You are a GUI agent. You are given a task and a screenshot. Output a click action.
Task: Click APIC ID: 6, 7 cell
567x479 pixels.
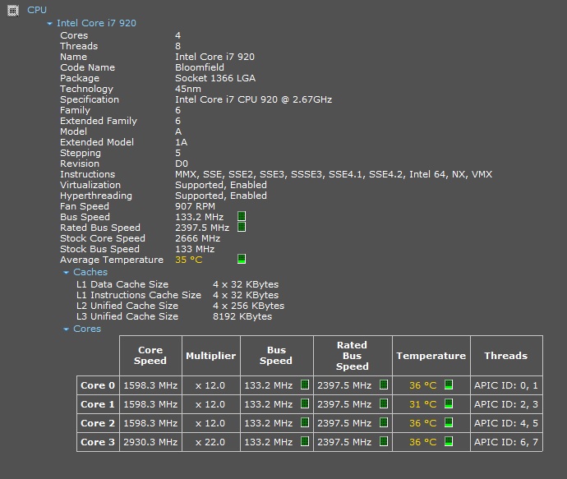(x=506, y=442)
